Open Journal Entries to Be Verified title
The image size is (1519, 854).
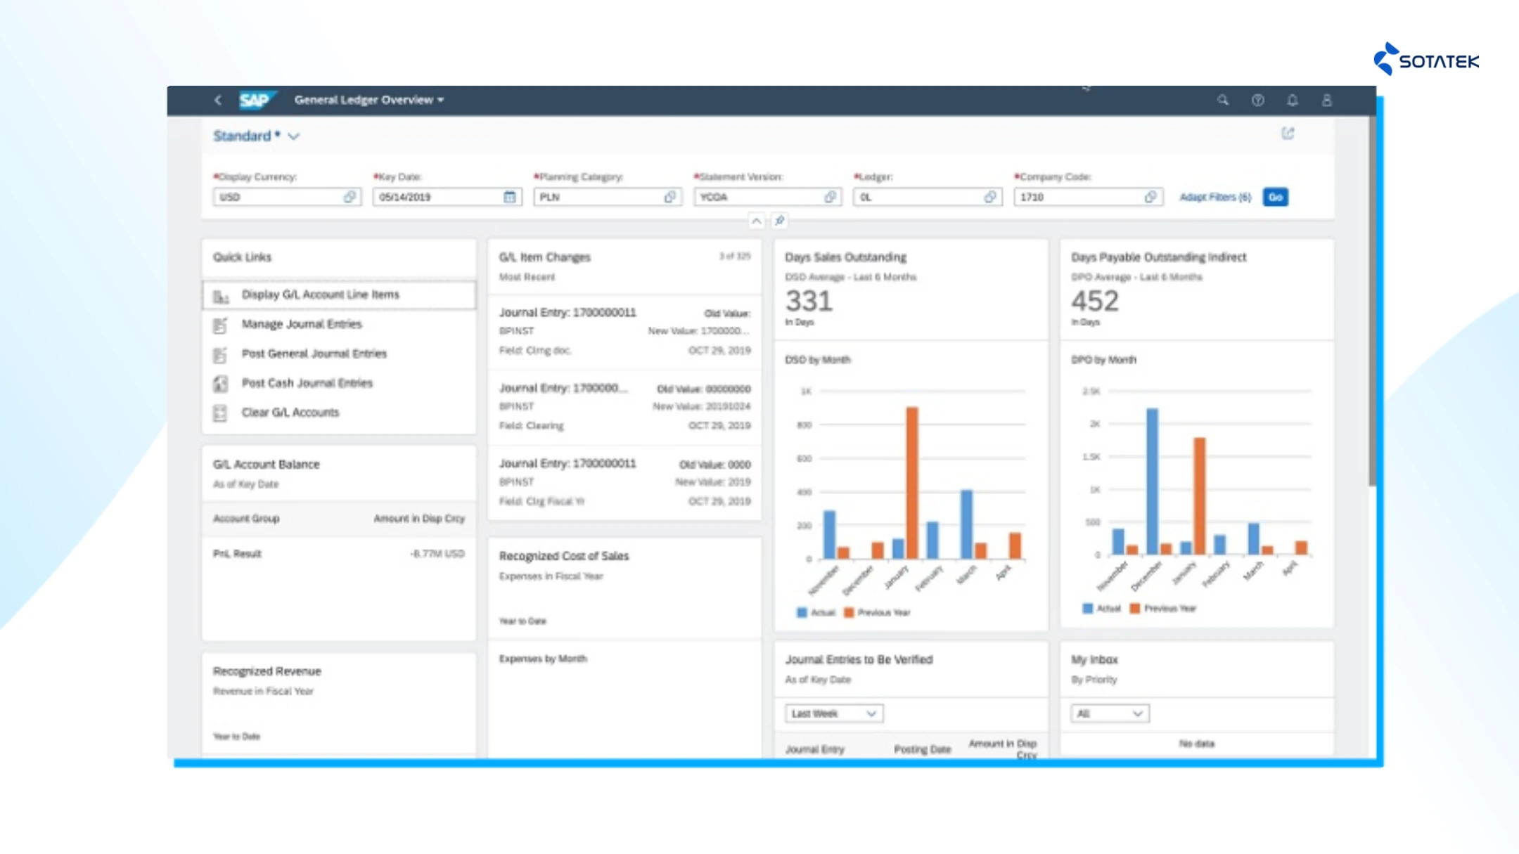pyautogui.click(x=859, y=659)
